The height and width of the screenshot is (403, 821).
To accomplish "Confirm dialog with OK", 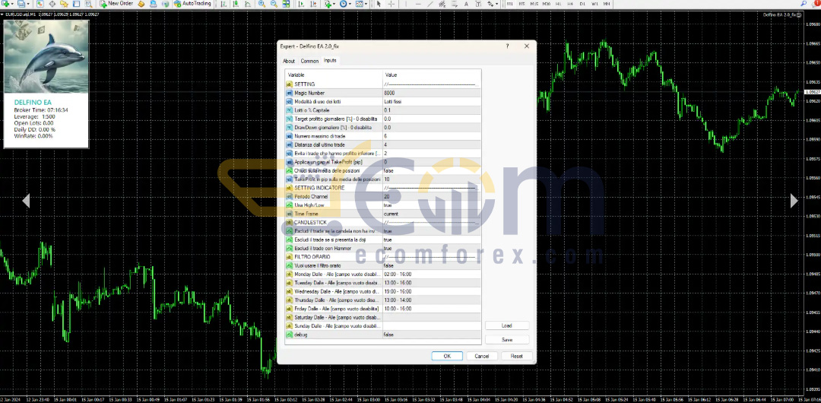I will [447, 356].
